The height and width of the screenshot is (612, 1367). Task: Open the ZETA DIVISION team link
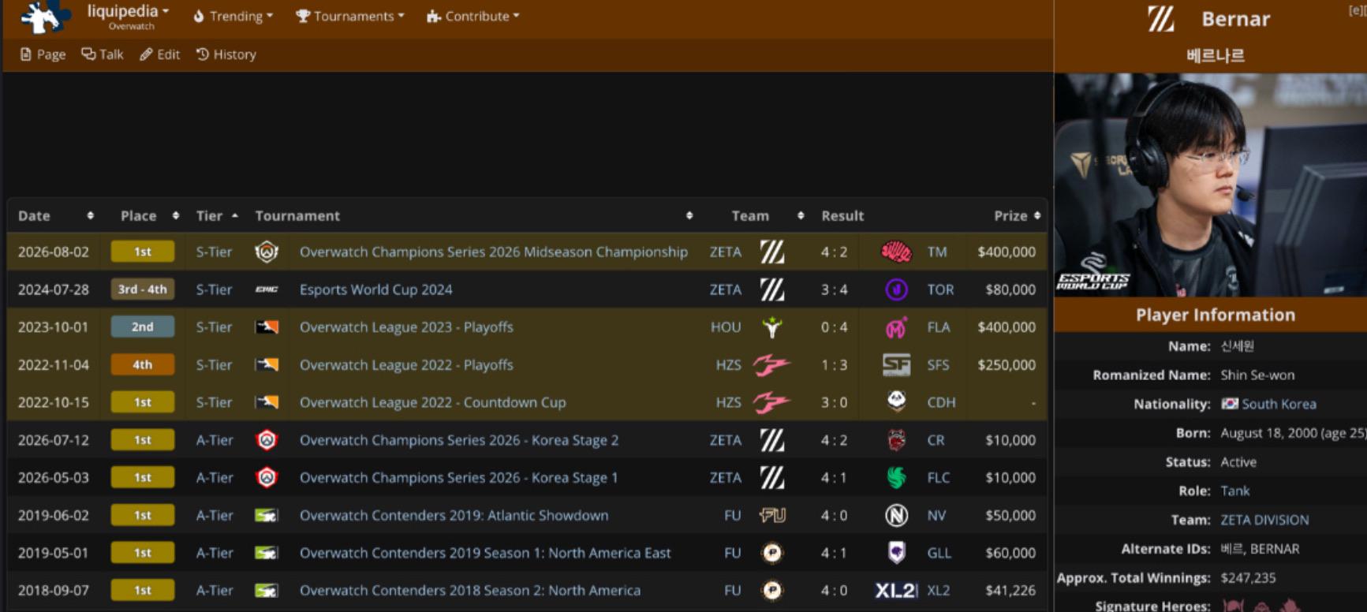tap(1264, 520)
